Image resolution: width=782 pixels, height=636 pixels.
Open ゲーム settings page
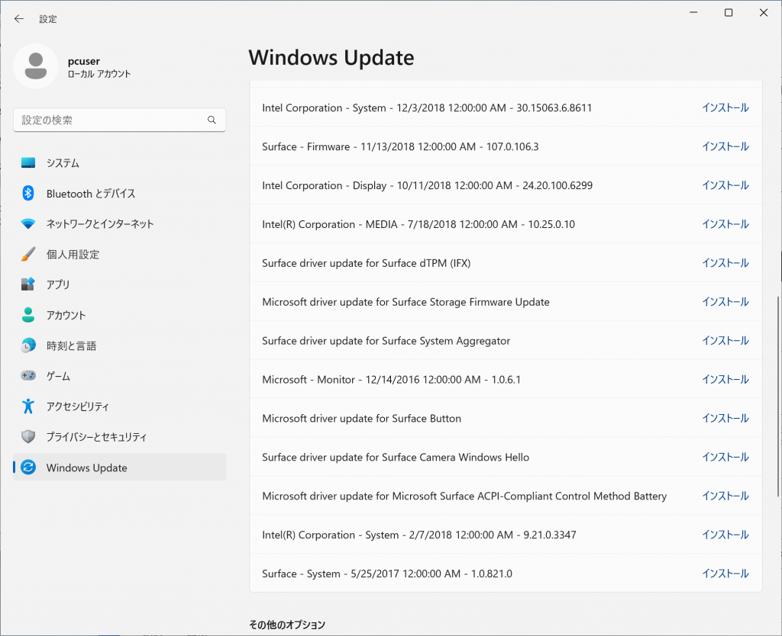pos(120,375)
